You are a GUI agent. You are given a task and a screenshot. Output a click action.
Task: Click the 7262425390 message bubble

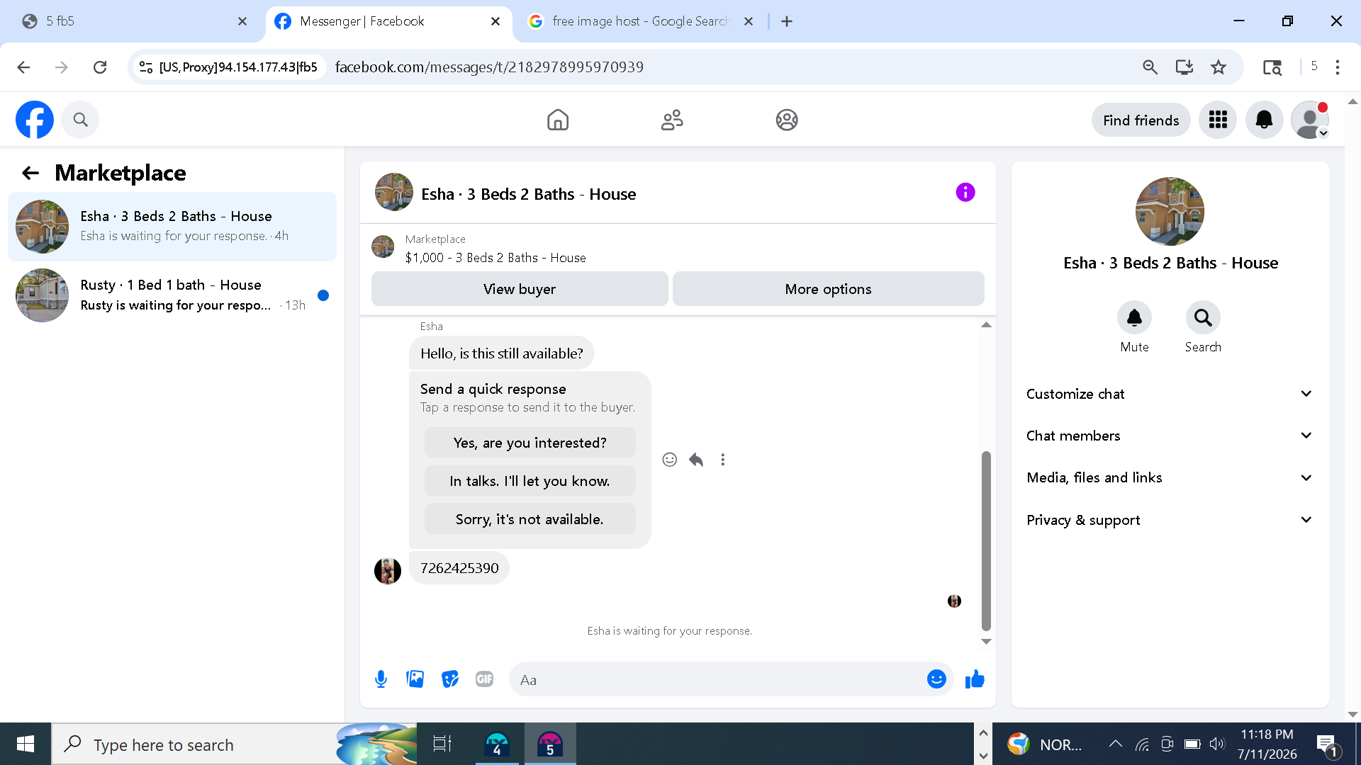459,568
